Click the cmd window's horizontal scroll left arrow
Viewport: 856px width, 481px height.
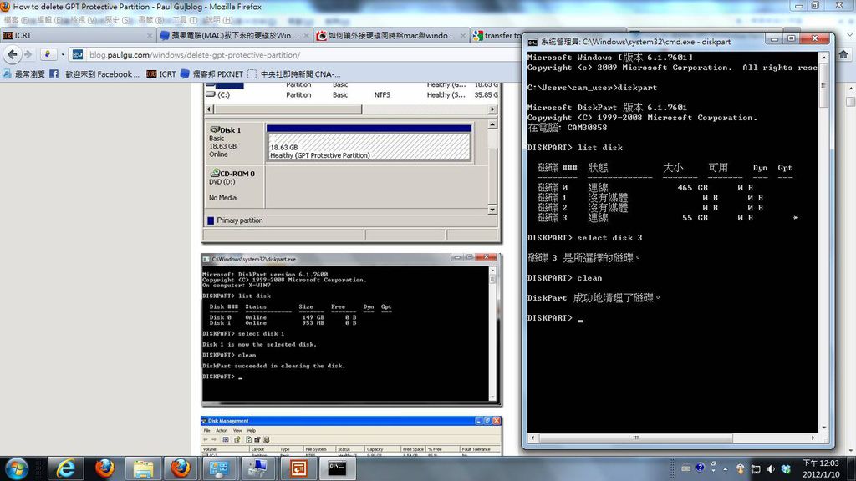(532, 438)
